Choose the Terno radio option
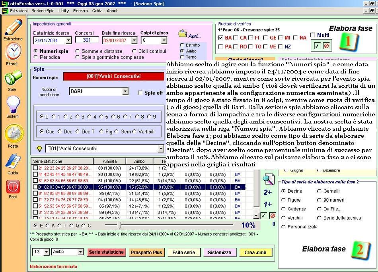 pyautogui.click(x=182, y=57)
